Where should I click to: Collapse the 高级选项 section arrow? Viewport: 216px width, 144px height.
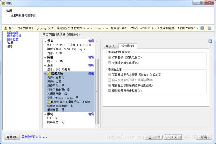coord(45,74)
